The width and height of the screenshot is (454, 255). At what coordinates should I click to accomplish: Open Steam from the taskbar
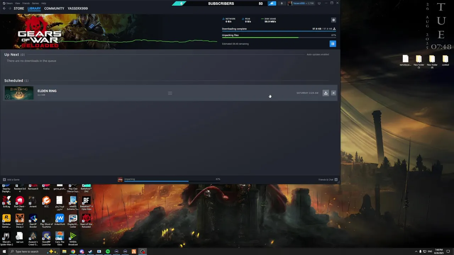pos(90,251)
